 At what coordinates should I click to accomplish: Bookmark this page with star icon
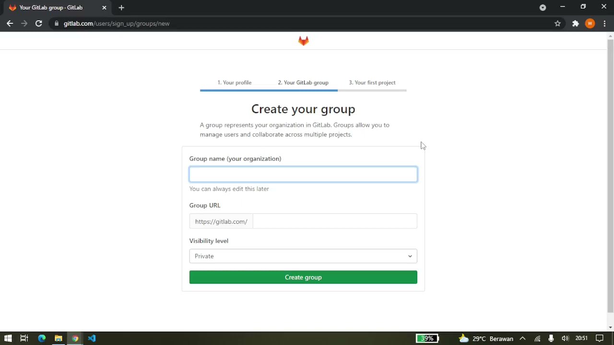pos(557,23)
